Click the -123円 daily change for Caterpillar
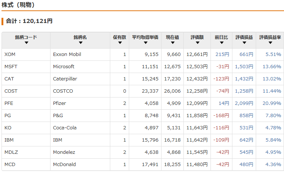 tap(221, 79)
